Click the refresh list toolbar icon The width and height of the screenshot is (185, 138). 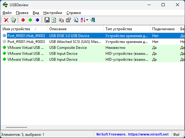coord(54,20)
